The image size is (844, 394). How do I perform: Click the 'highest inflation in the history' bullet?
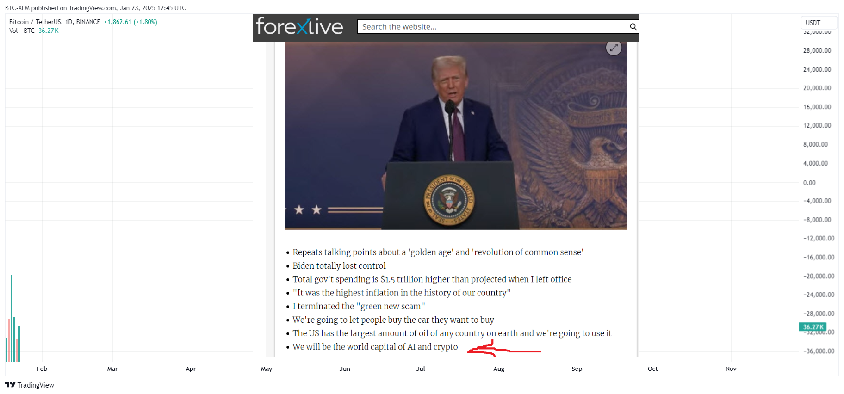point(402,293)
